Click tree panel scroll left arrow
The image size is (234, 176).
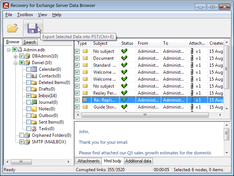pyautogui.click(x=7, y=162)
